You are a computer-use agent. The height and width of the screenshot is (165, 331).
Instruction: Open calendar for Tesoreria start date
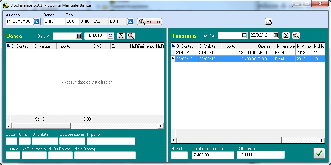coord(244,36)
